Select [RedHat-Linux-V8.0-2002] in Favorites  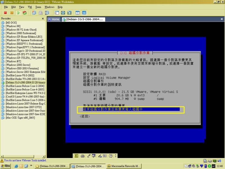click(x=20, y=75)
